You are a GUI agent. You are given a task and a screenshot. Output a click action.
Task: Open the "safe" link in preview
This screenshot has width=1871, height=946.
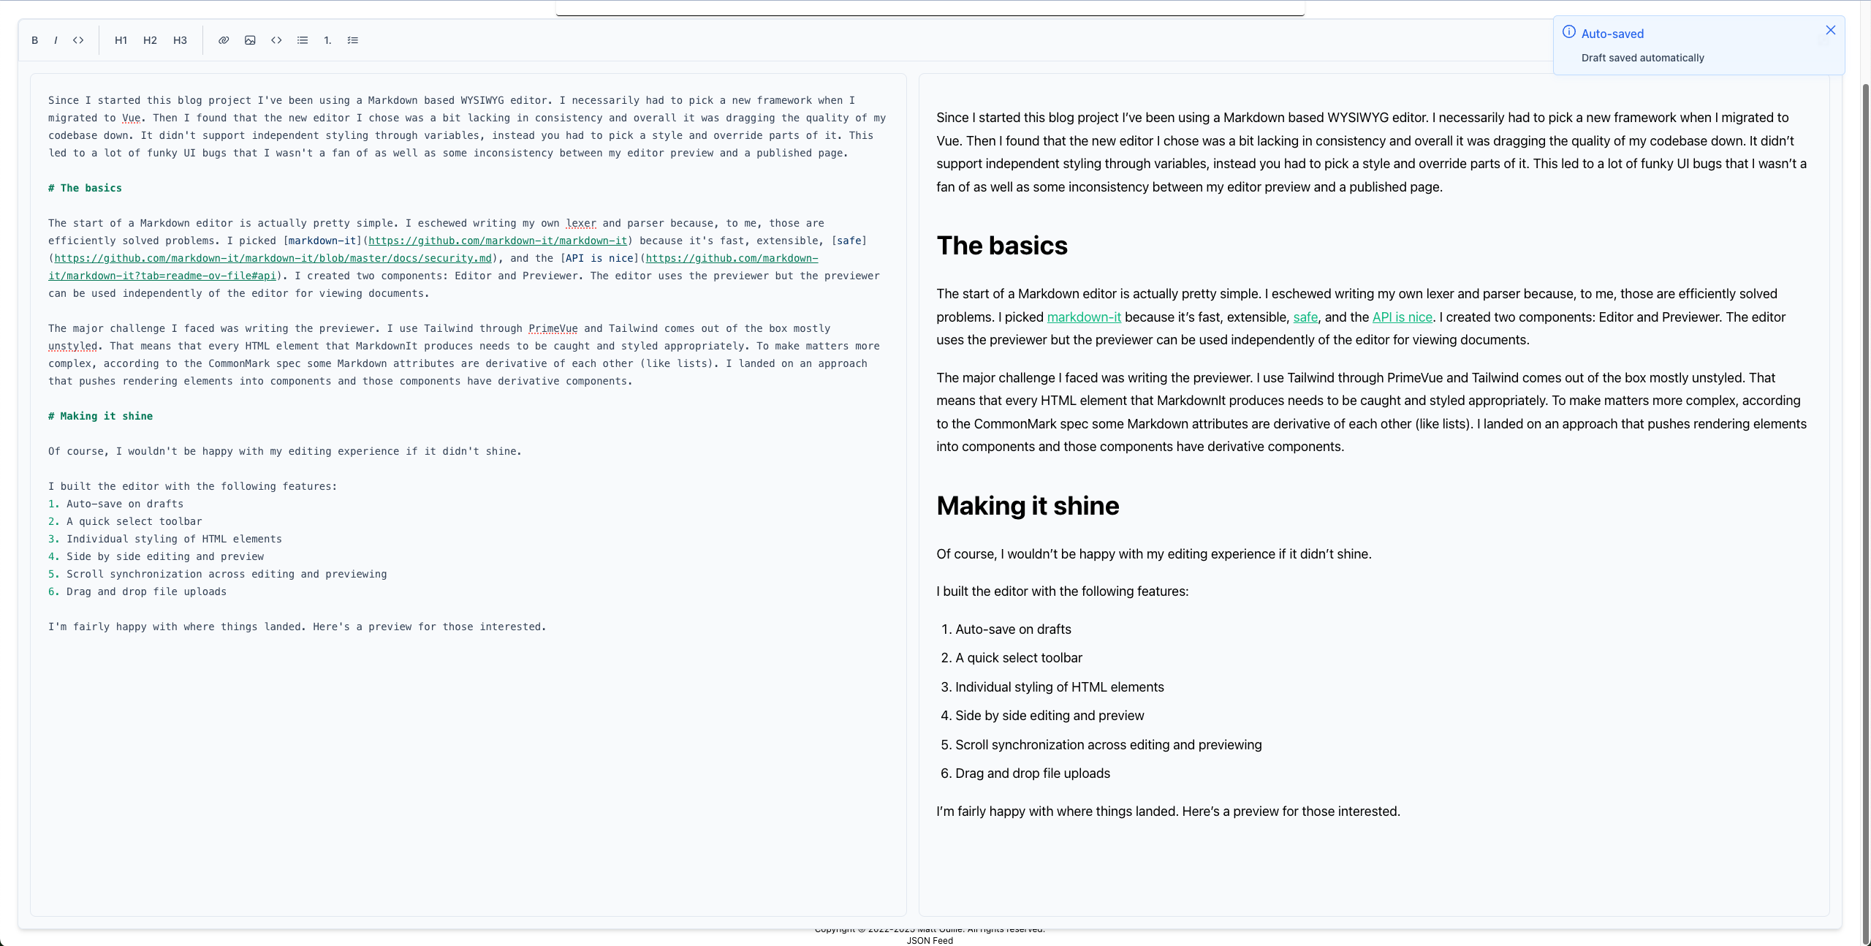click(x=1305, y=317)
